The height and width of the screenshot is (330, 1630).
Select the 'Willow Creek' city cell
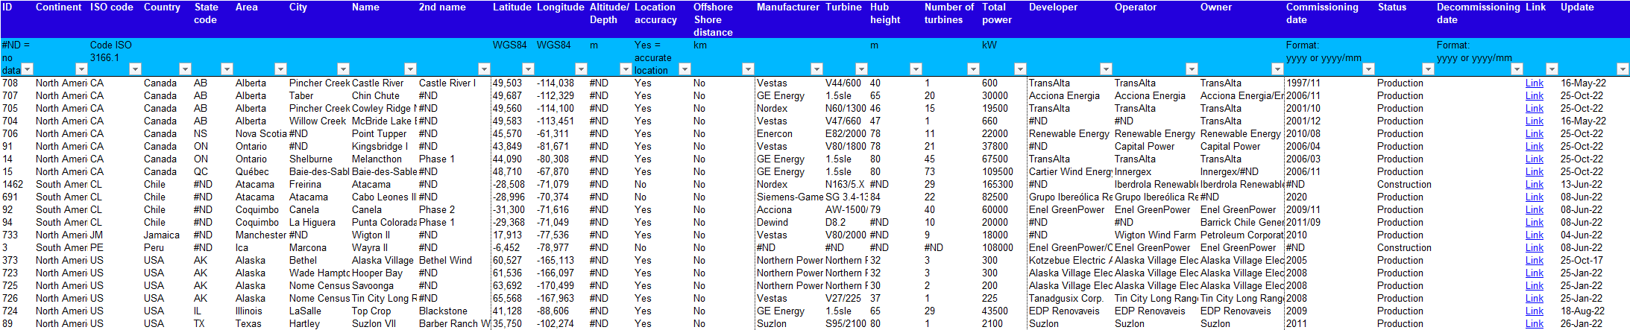(318, 121)
